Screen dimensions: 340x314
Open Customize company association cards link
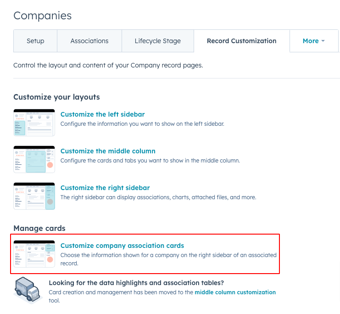click(123, 246)
